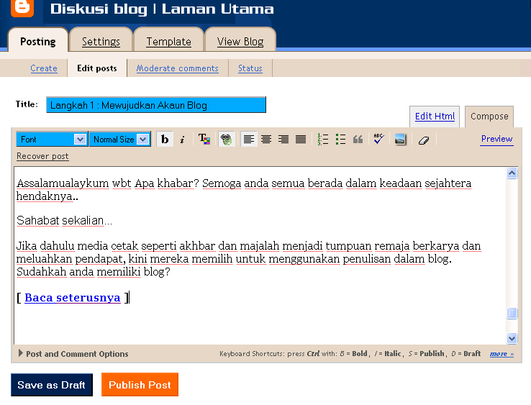531x405 pixels.
Task: Add an image to the post
Action: point(400,139)
